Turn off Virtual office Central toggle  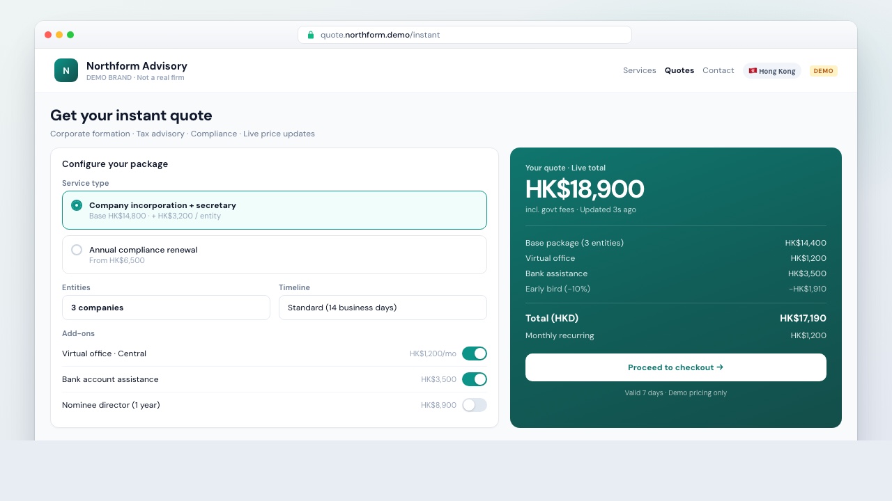475,353
